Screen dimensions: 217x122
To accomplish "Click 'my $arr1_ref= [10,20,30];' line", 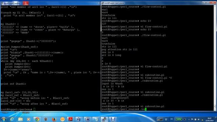I will pos(19,92).
